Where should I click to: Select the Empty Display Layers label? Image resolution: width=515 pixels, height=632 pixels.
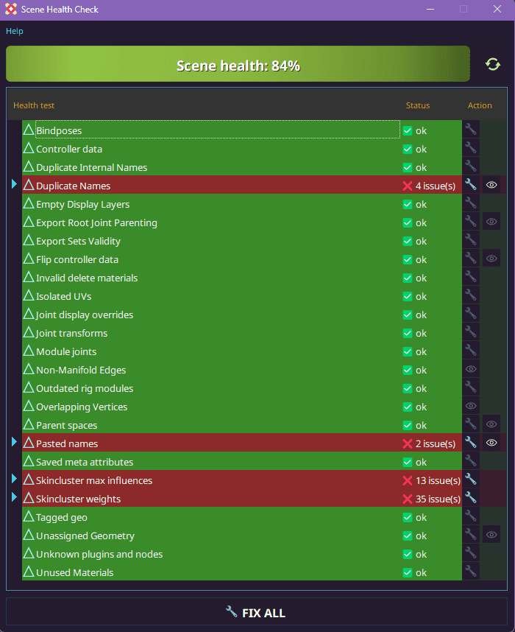pos(82,204)
